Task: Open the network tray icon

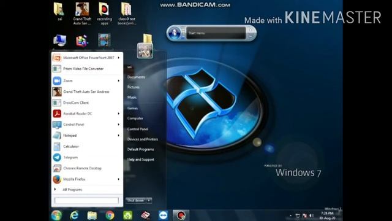Action: pos(298,215)
